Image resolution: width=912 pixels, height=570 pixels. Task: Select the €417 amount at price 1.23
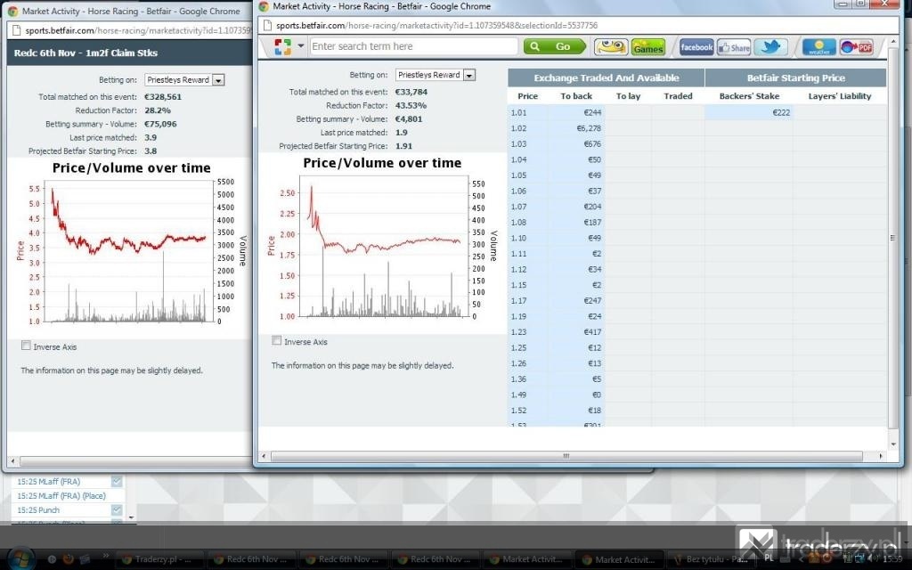pyautogui.click(x=592, y=332)
